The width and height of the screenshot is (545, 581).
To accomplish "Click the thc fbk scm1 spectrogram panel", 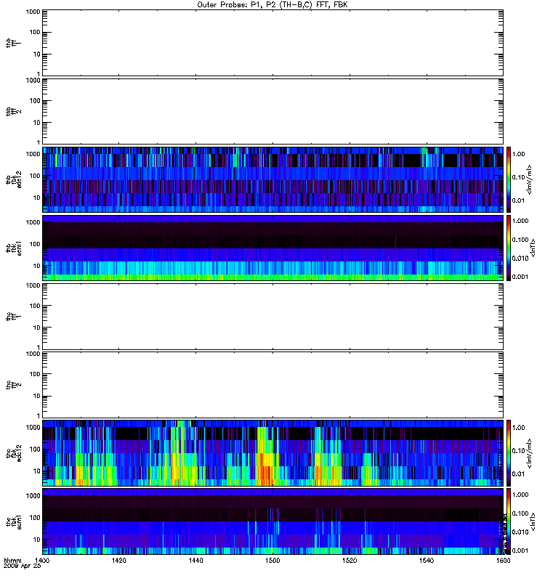I will pos(272,521).
